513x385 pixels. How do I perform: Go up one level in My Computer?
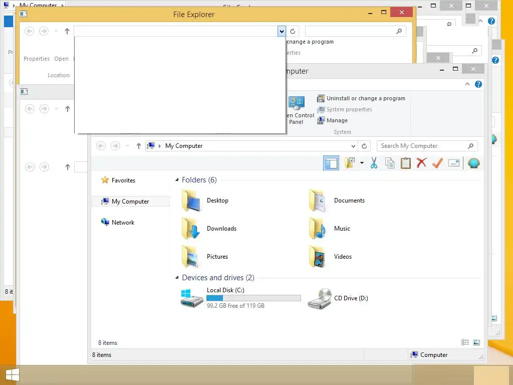pos(139,146)
